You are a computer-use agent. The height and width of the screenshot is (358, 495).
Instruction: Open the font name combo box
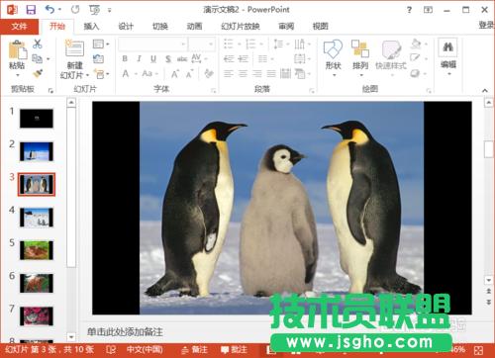[x=152, y=44]
